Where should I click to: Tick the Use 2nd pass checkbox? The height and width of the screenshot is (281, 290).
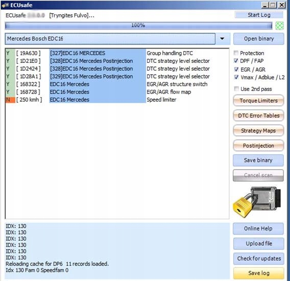[236, 89]
